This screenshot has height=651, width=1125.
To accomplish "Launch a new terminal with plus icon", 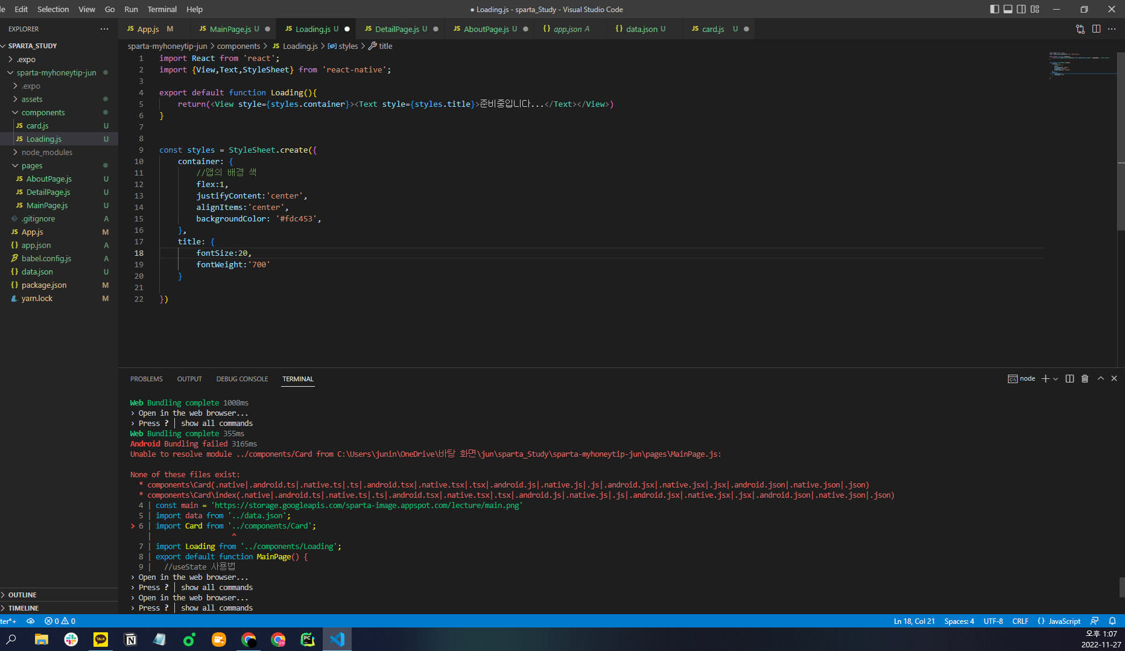I will (x=1045, y=378).
